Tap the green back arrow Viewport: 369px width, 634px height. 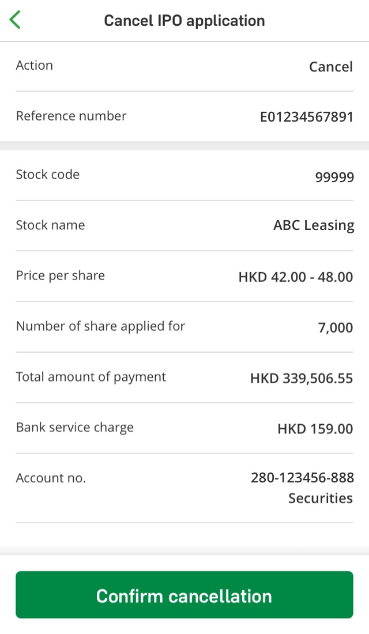coord(15,19)
